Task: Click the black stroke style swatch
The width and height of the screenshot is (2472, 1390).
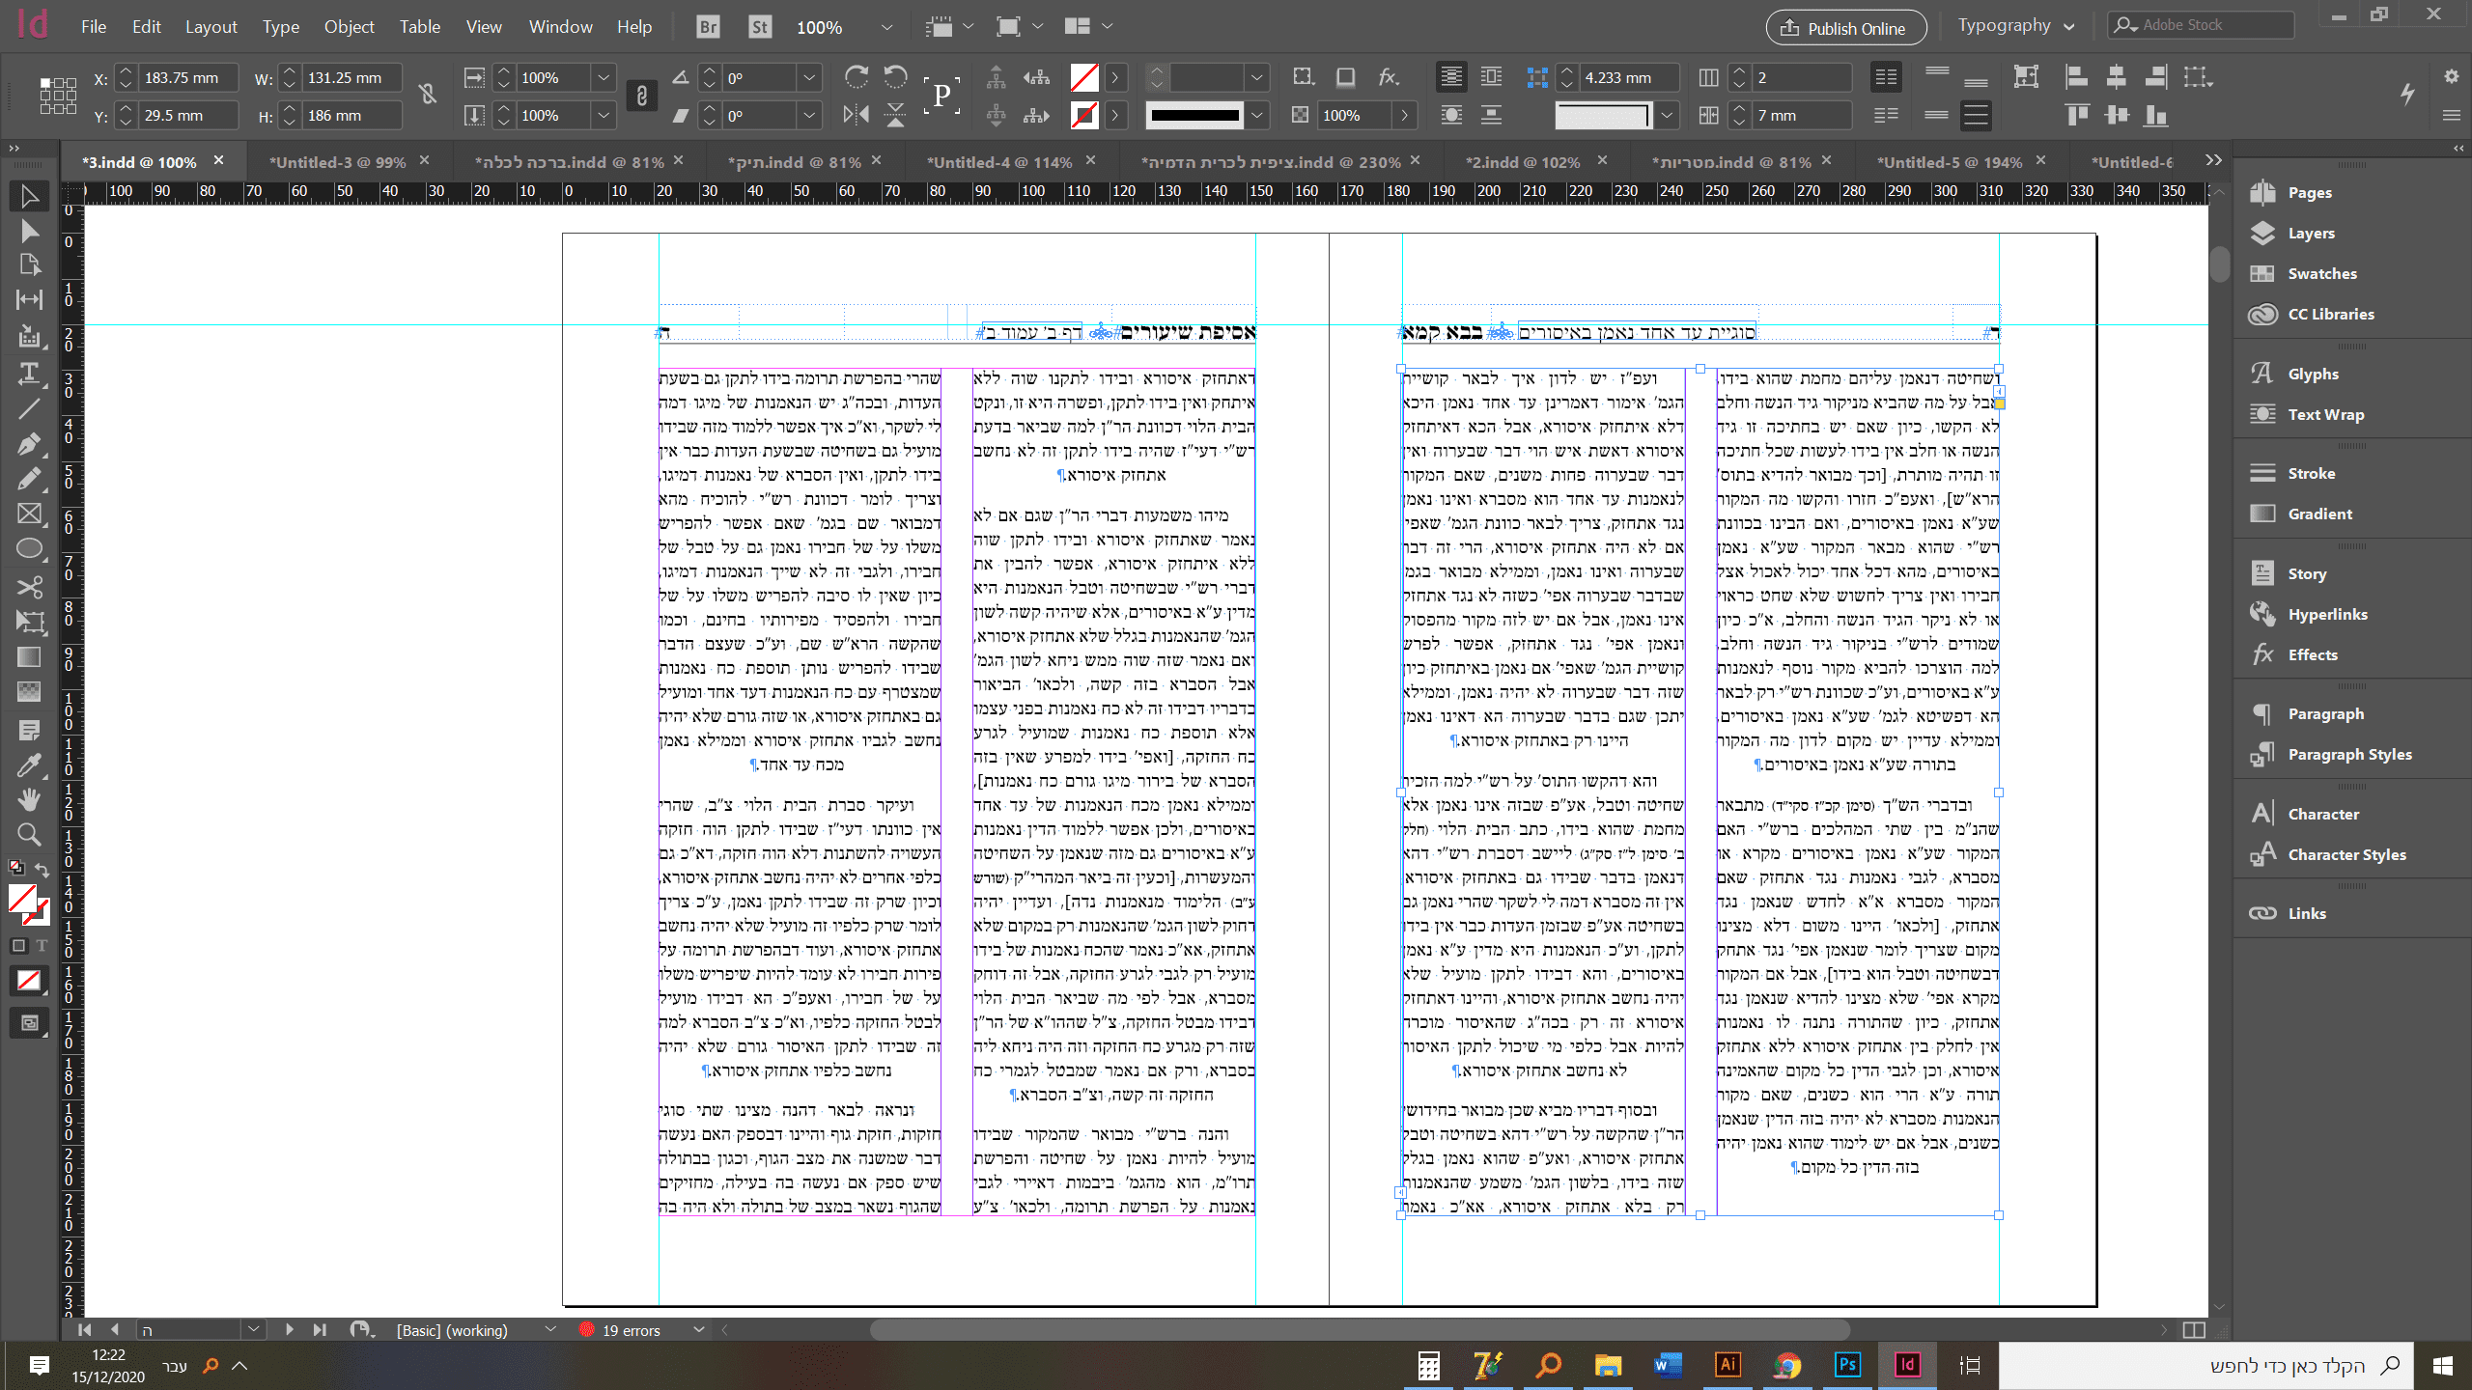Action: [1194, 116]
